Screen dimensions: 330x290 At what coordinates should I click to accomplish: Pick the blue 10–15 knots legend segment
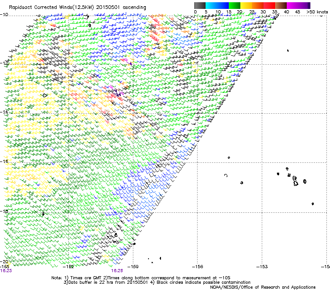[223, 5]
